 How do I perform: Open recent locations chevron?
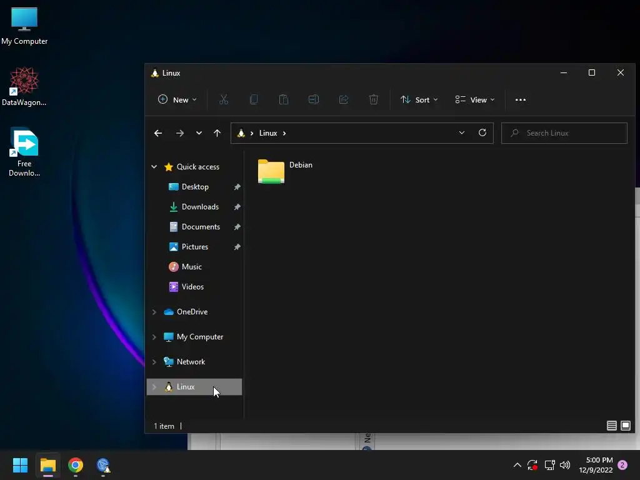point(199,133)
